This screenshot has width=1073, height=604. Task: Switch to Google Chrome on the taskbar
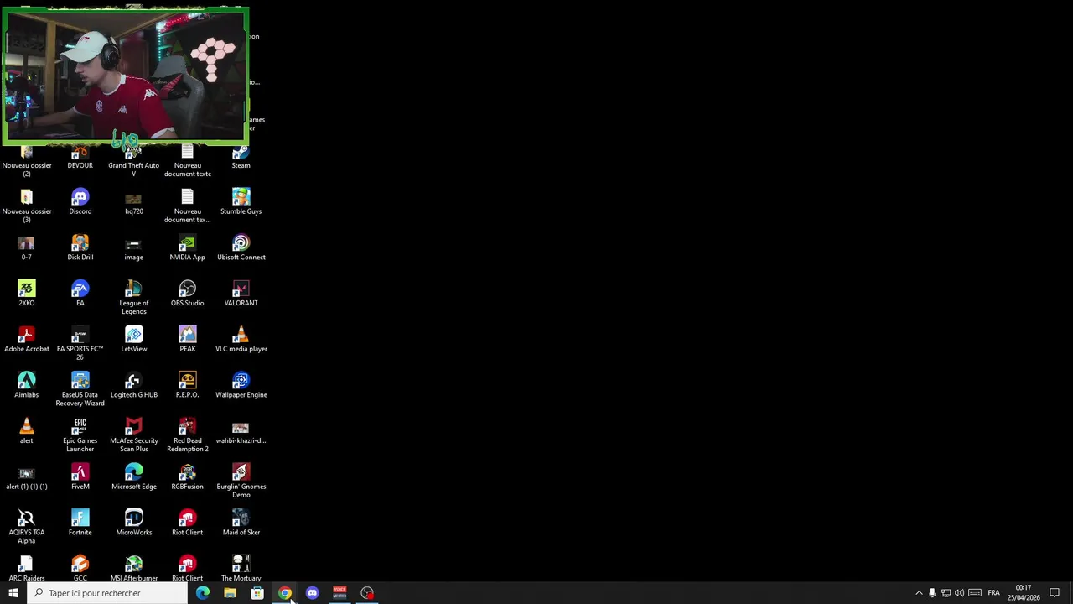tap(285, 593)
